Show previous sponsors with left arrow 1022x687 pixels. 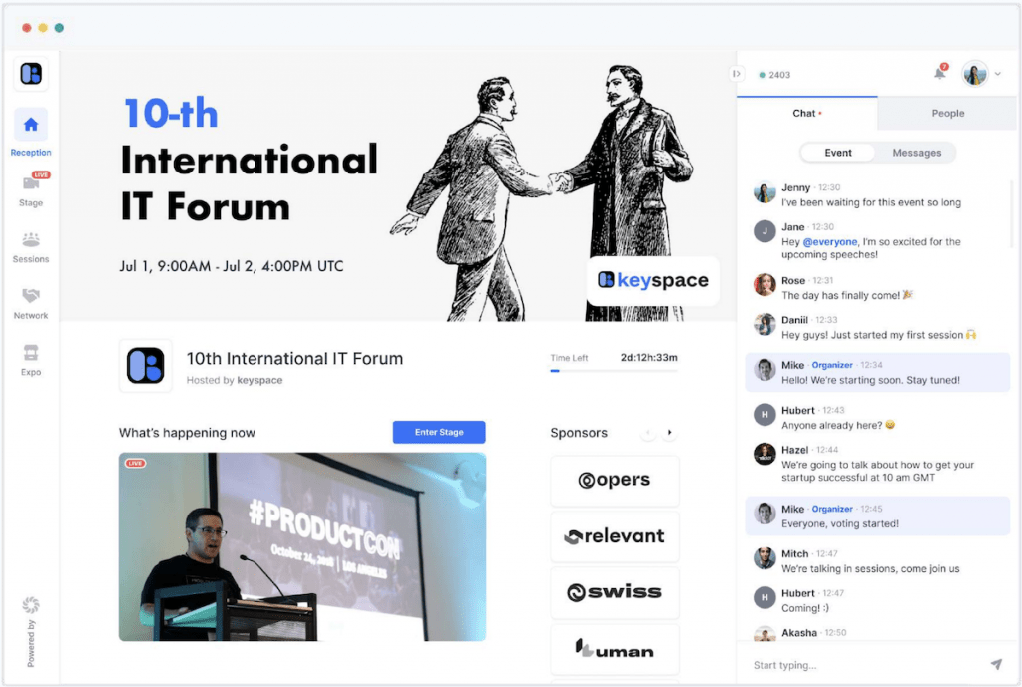[648, 433]
